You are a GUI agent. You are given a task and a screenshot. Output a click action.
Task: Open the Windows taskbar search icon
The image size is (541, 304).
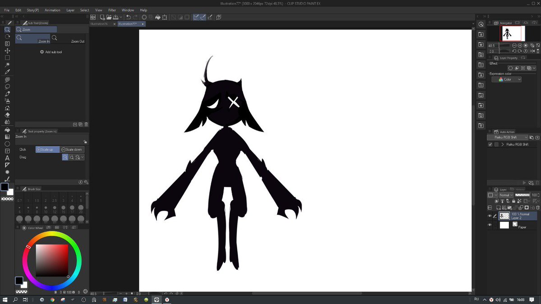click(x=15, y=299)
